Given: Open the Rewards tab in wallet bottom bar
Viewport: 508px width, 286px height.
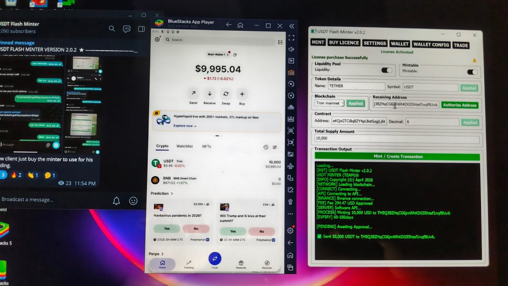Looking at the screenshot, I should click(x=241, y=265).
